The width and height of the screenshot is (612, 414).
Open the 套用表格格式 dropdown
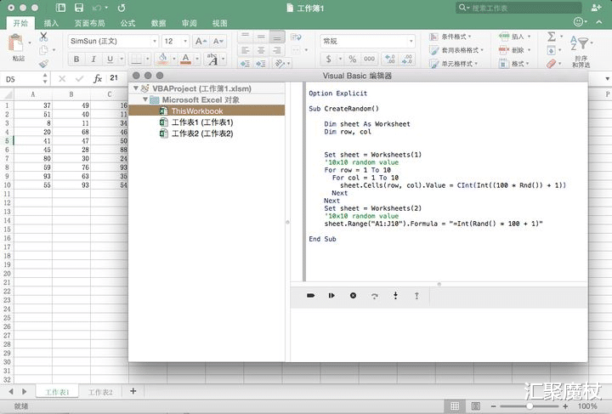pyautogui.click(x=456, y=50)
